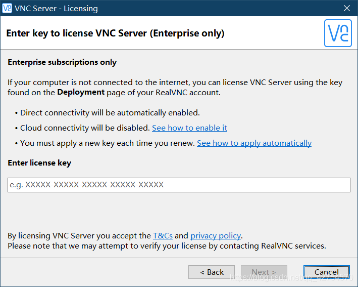Click the 'Cloud connectivity will be disabled.' text
This screenshot has height=287, width=358.
pyautogui.click(x=85, y=128)
